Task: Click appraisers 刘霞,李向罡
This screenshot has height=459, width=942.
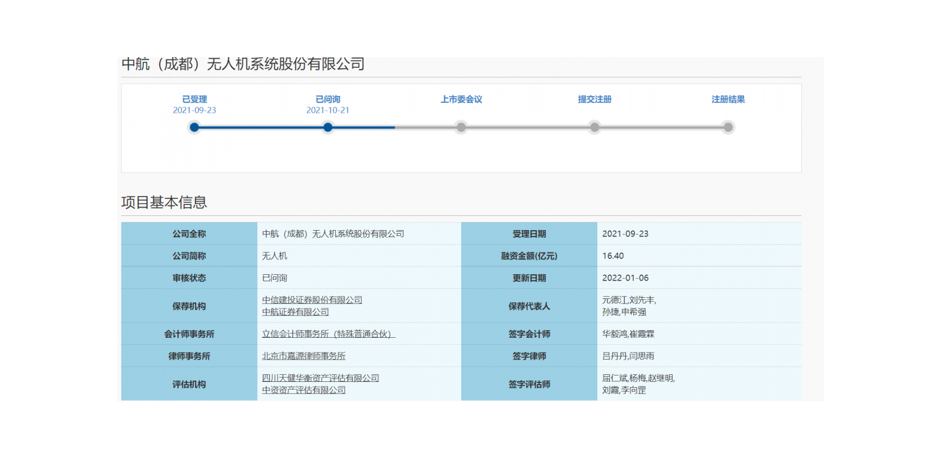Action: [x=624, y=390]
